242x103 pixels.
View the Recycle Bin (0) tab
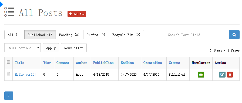[x=126, y=35]
